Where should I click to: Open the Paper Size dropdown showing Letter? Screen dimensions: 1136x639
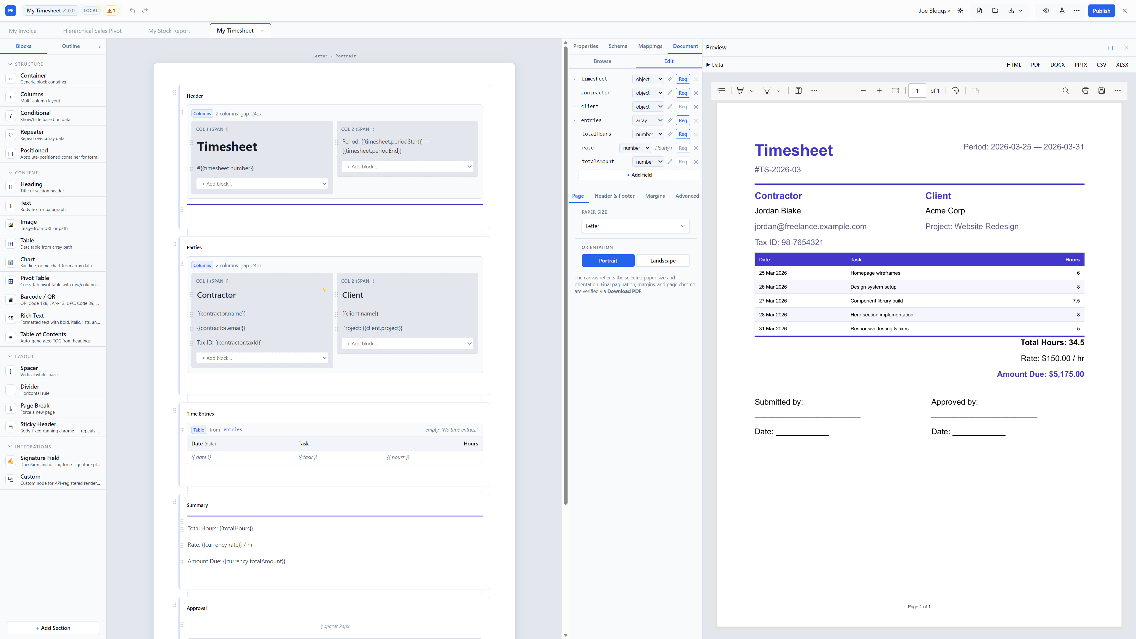coord(635,225)
